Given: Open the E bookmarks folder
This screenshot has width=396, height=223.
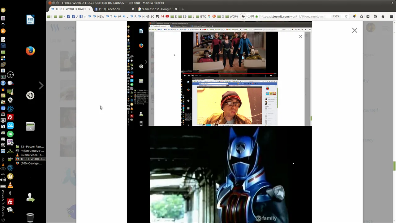Looking at the screenshot, I should tap(174, 16).
